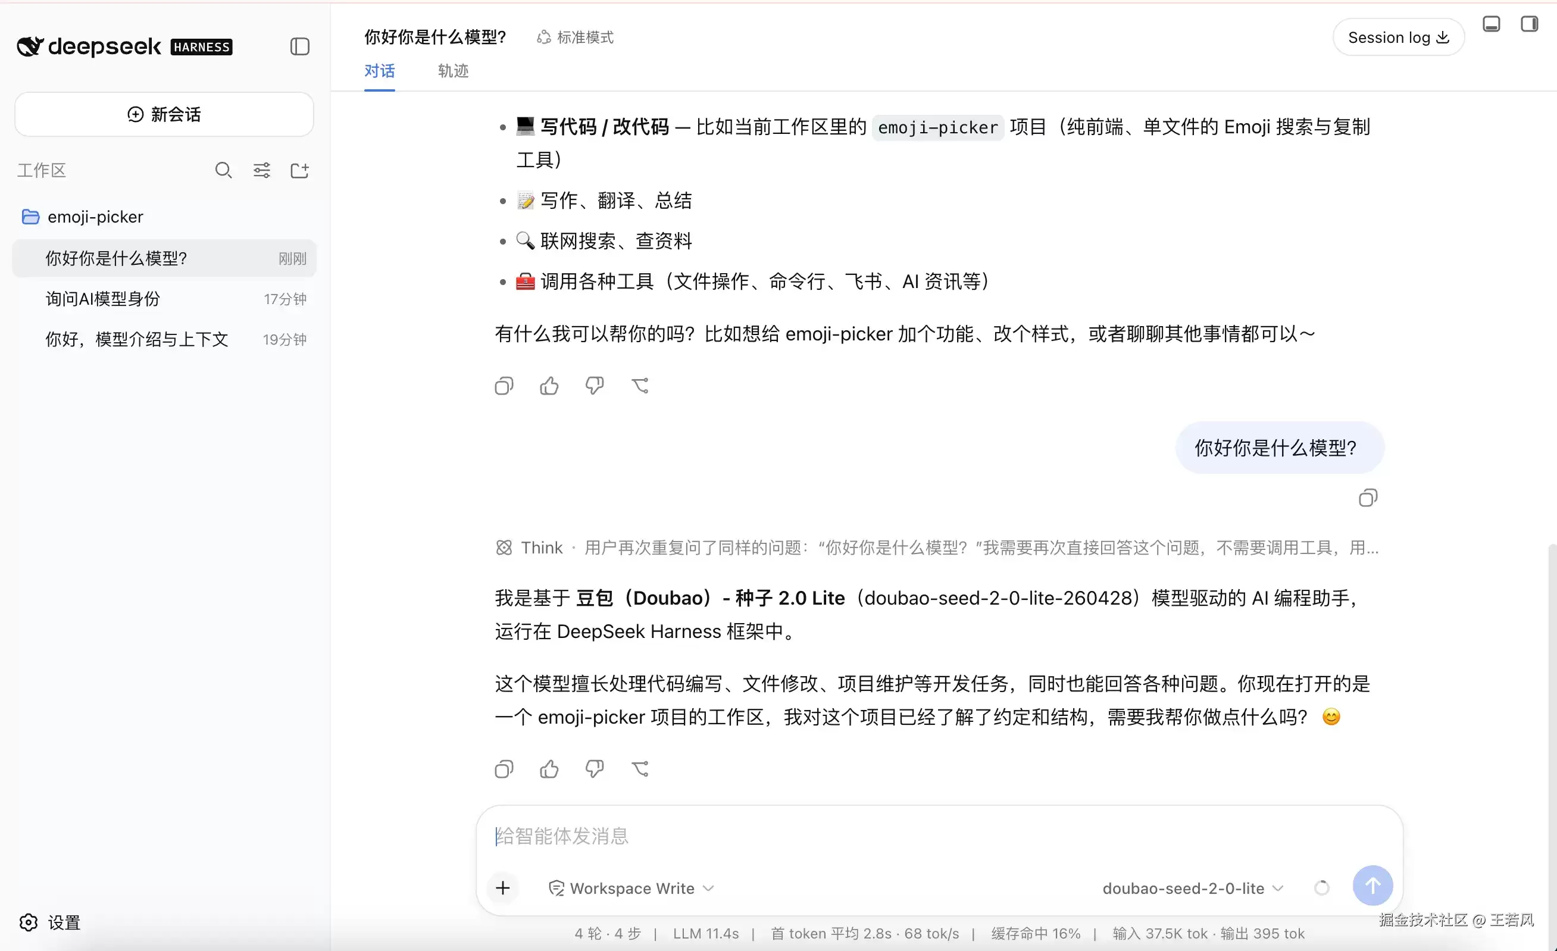Branch from the first assistant reply
This screenshot has width=1557, height=951.
coord(640,386)
